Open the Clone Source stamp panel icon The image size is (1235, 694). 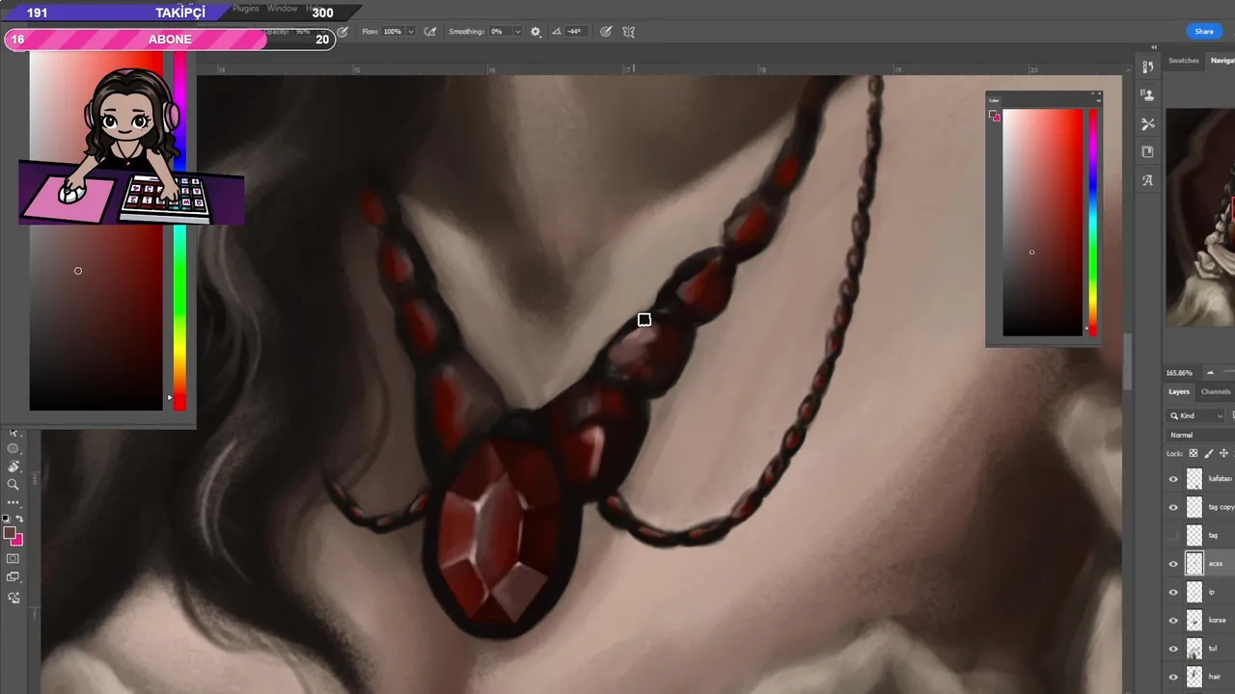point(1147,95)
